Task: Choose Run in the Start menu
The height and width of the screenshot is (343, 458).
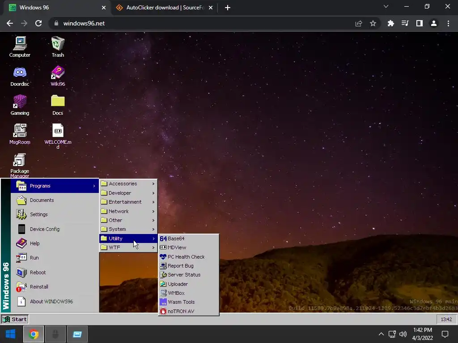Action: coord(55,258)
